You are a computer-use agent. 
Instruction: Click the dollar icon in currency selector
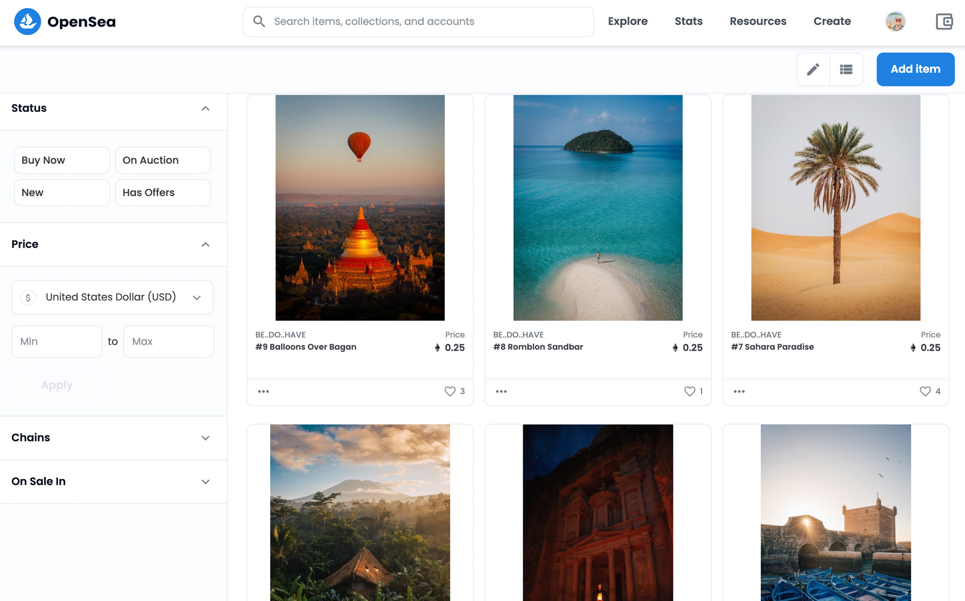coord(28,297)
